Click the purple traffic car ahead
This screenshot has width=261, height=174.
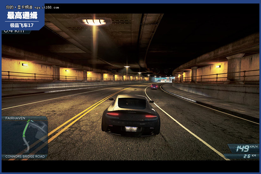[154, 87]
